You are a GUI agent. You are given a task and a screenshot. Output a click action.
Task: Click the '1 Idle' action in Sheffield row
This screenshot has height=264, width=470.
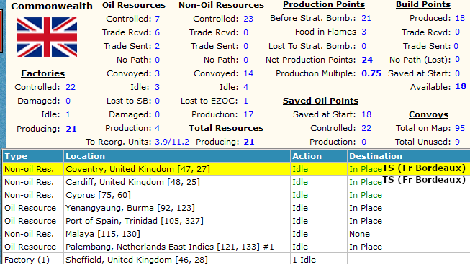(304, 260)
